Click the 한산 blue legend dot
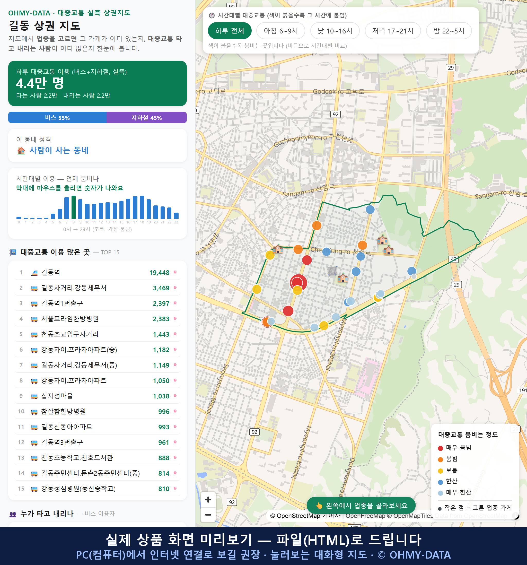 (441, 482)
